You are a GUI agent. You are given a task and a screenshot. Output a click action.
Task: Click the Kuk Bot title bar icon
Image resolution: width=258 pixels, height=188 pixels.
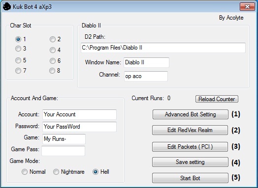(7, 7)
